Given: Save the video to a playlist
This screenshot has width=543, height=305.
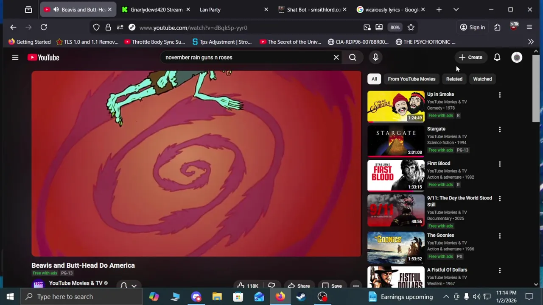Looking at the screenshot, I should tap(332, 286).
